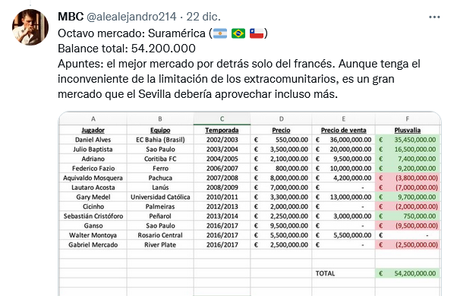454x296 pixels.
Task: Click the red (9,500,000.00) plusvalia cell
Action: click(x=408, y=225)
